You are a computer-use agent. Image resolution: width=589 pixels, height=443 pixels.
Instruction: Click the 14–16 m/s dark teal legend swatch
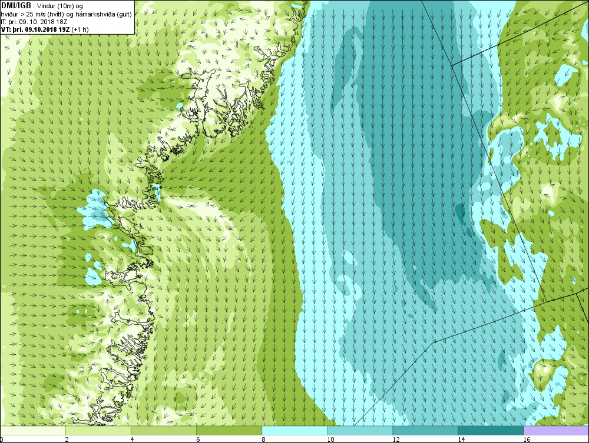[x=491, y=430]
